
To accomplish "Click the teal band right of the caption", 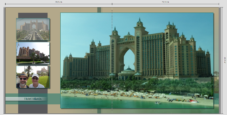I will point(54,99).
